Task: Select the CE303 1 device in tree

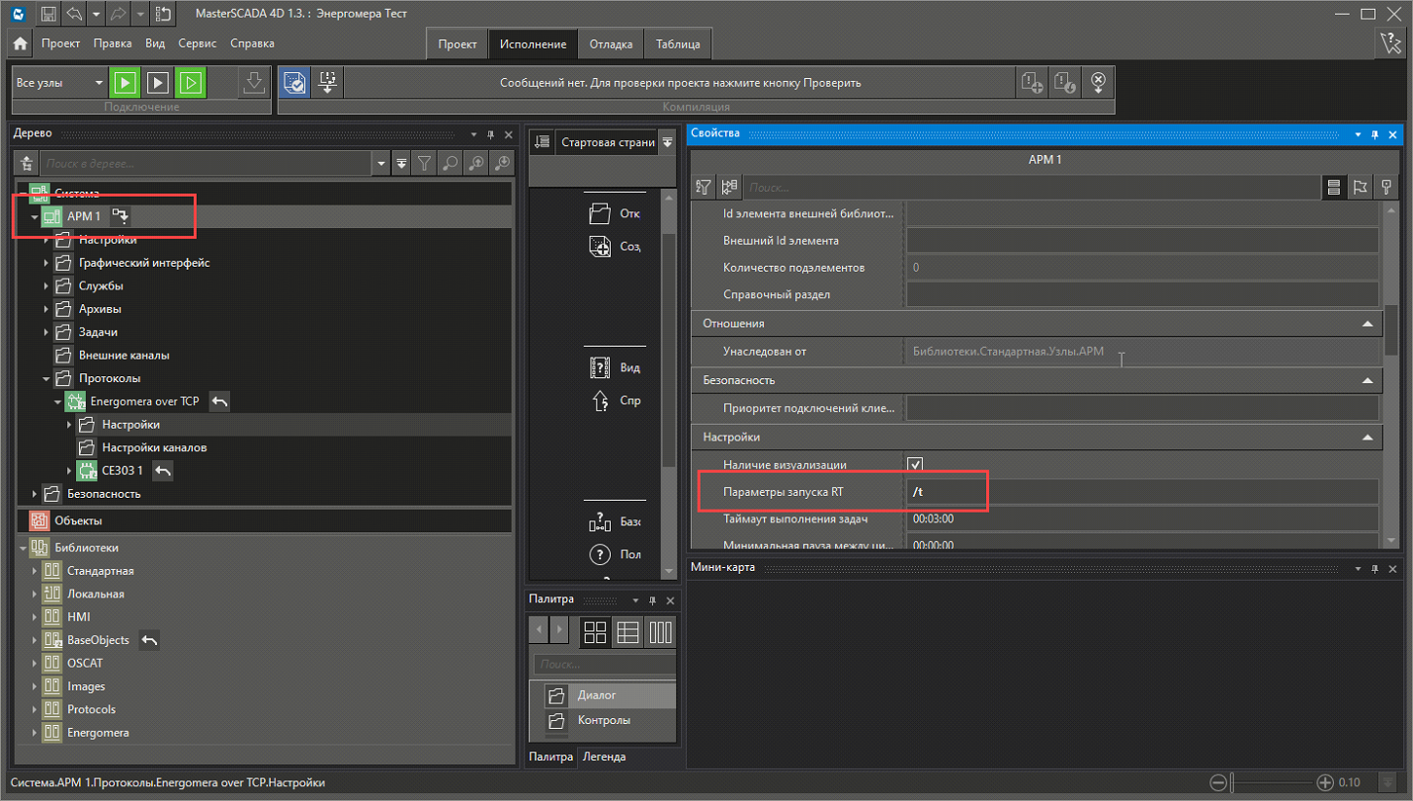Action: click(122, 471)
